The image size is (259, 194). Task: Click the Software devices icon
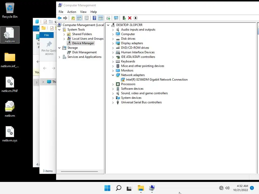(118, 89)
